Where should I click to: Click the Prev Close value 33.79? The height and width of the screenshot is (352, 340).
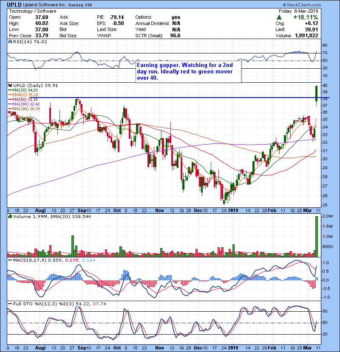(42, 36)
